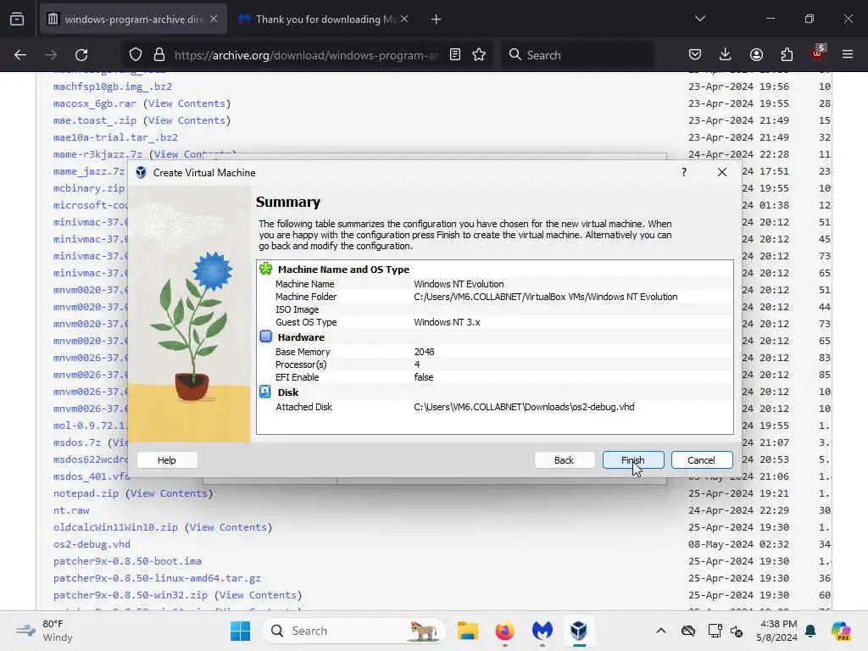Open File Explorer from taskbar
This screenshot has height=651, width=868.
(467, 631)
